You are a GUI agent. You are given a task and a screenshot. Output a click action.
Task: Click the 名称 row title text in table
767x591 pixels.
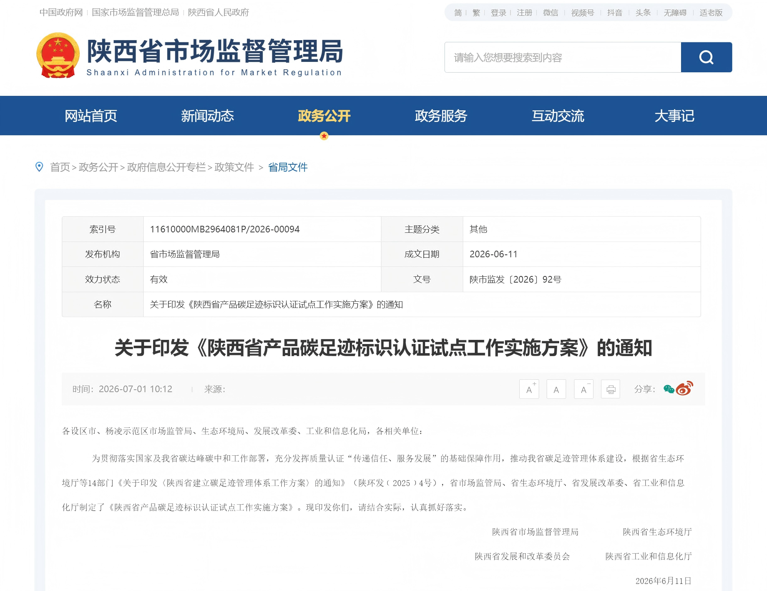(x=276, y=305)
